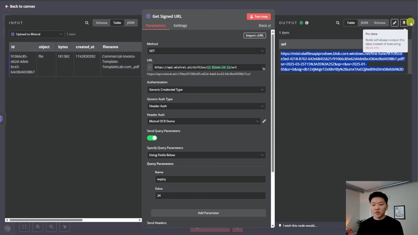Viewport: 418px width, 235px height.
Task: Click the query parameter Value field
Action: 210,196
